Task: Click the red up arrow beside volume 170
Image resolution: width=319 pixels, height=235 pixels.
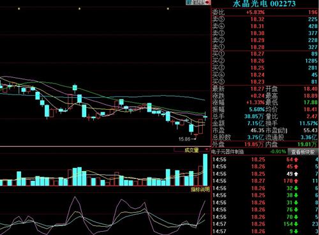Action: tap(296, 181)
